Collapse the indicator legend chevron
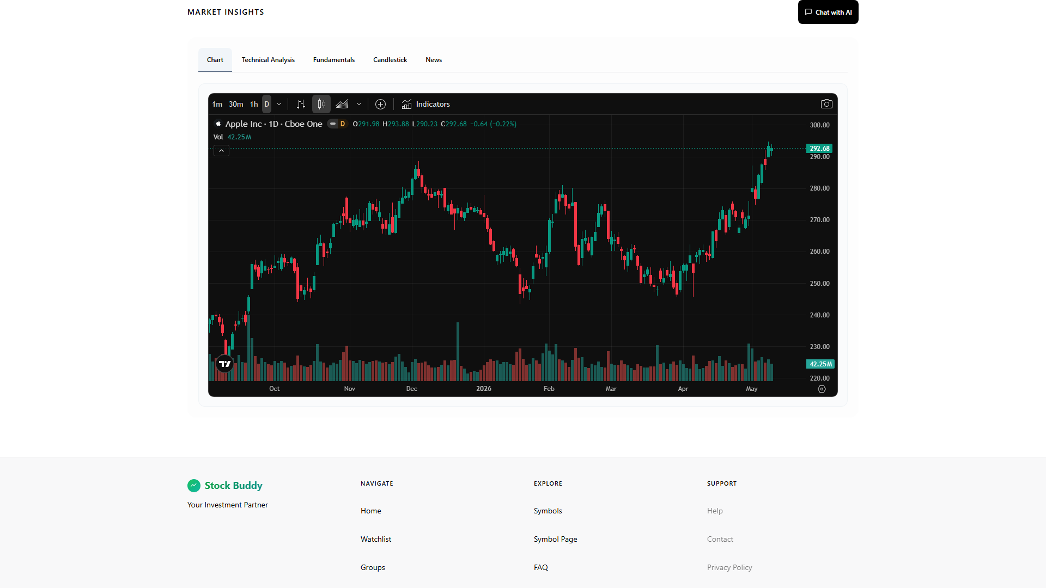 221,151
